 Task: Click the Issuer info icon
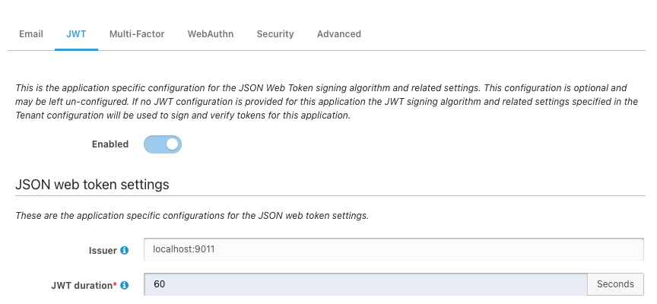(x=125, y=250)
